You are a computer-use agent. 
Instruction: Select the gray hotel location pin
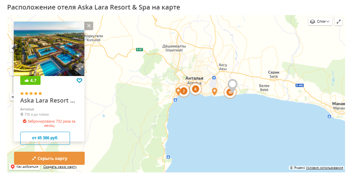click(x=232, y=85)
